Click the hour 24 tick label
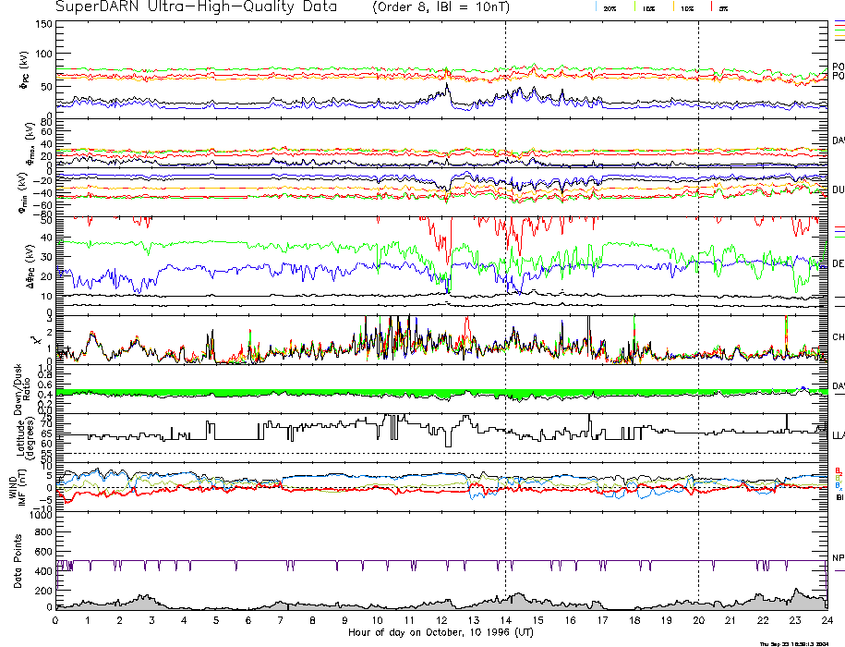Viewport: 845px width, 647px height. 825,621
